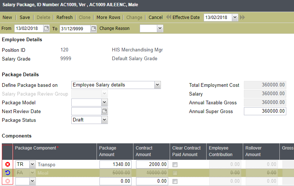The height and width of the screenshot is (186, 294).
Task: Tick Clear Contract Paid checkbox on empty row
Action: 175,181
